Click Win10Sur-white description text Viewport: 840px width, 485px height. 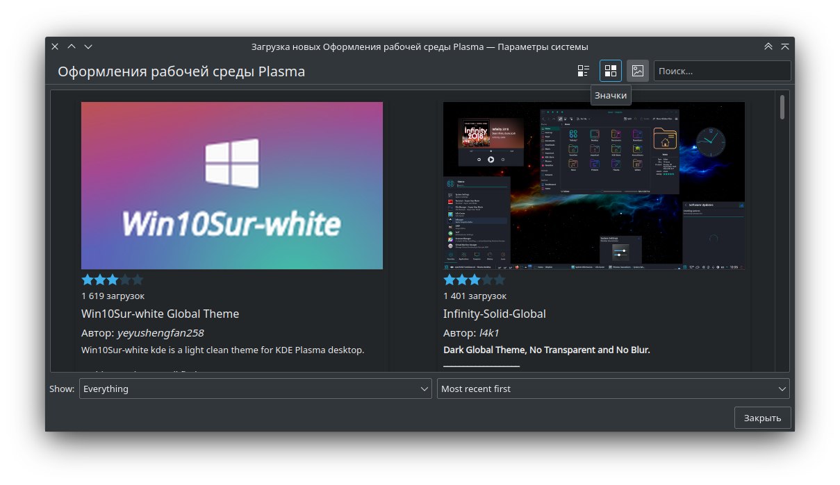point(222,350)
